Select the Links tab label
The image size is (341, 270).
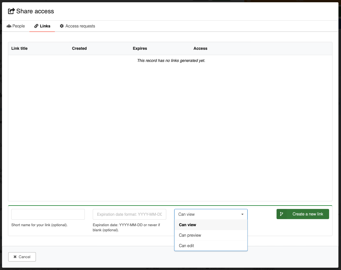click(45, 26)
